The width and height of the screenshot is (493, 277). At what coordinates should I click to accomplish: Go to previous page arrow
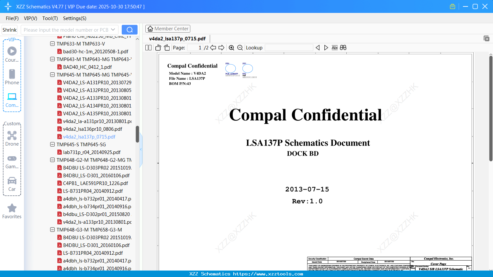pyautogui.click(x=213, y=48)
